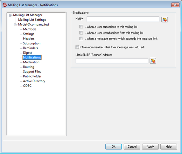182x154 pixels.
Task: Open the Members page in the tree
Action: (30, 29)
